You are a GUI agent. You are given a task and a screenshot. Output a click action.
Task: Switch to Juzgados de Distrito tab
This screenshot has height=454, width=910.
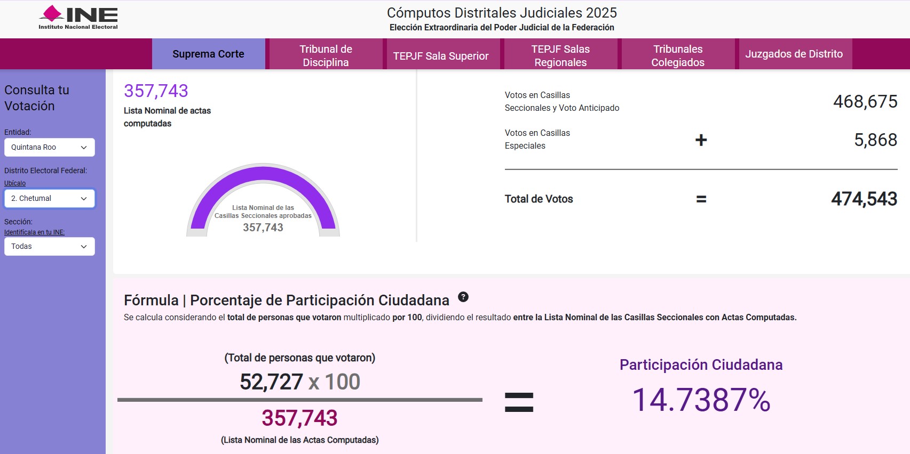(x=794, y=54)
